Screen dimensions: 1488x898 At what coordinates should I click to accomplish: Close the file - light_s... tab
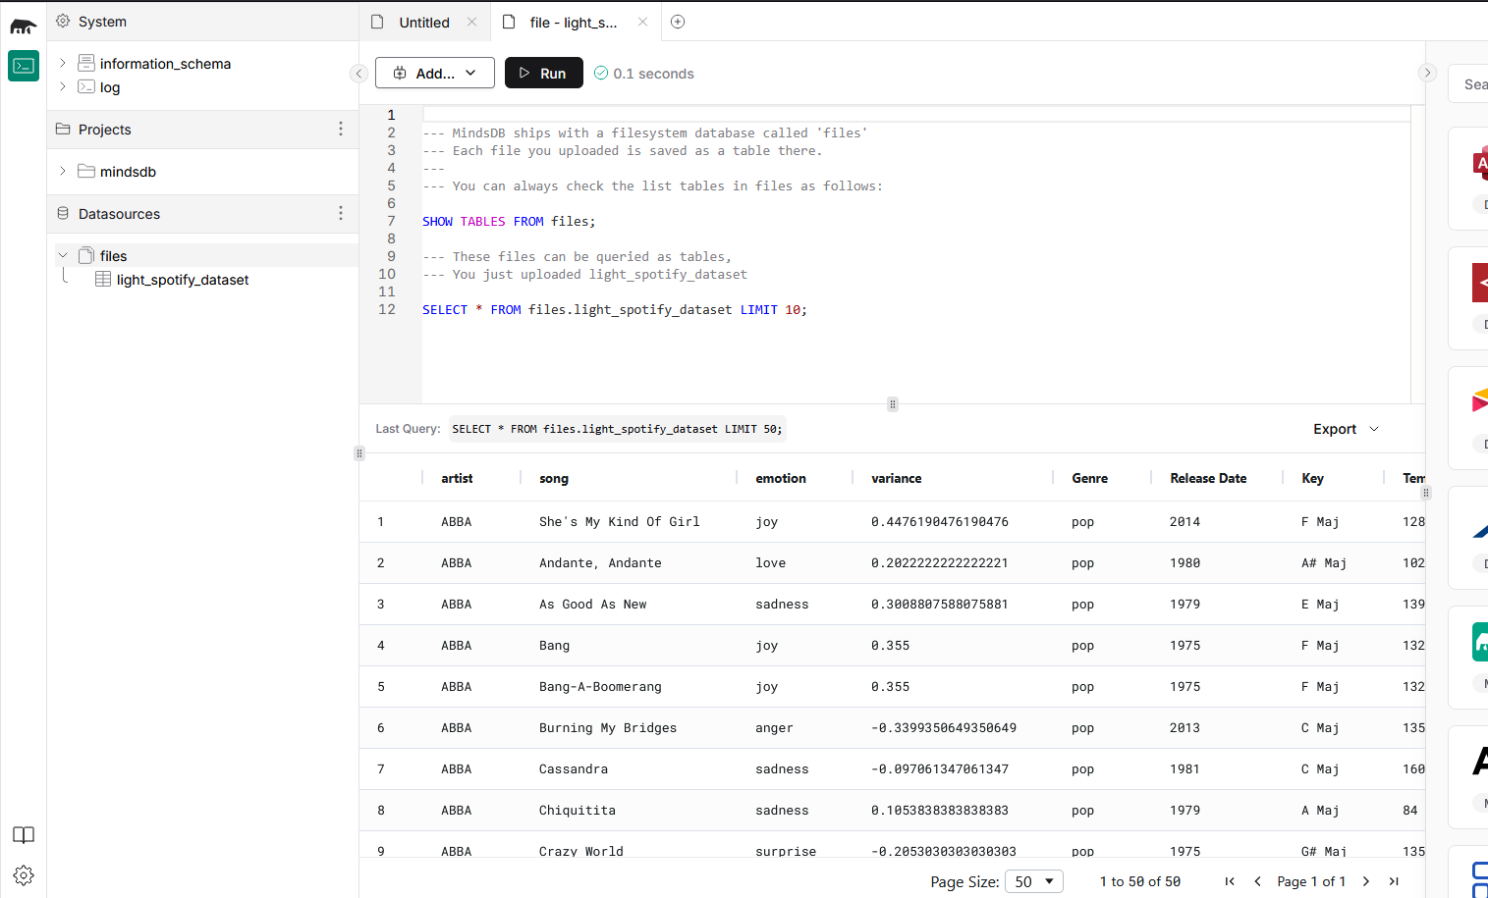[642, 22]
